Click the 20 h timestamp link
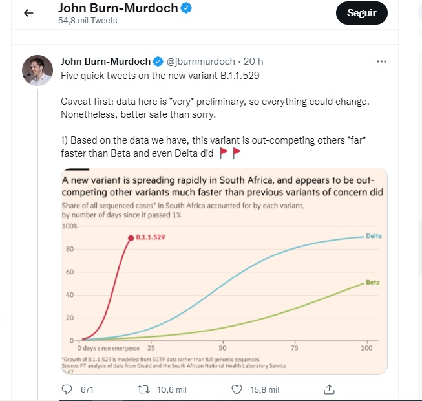The width and height of the screenshot is (422, 401). point(253,61)
